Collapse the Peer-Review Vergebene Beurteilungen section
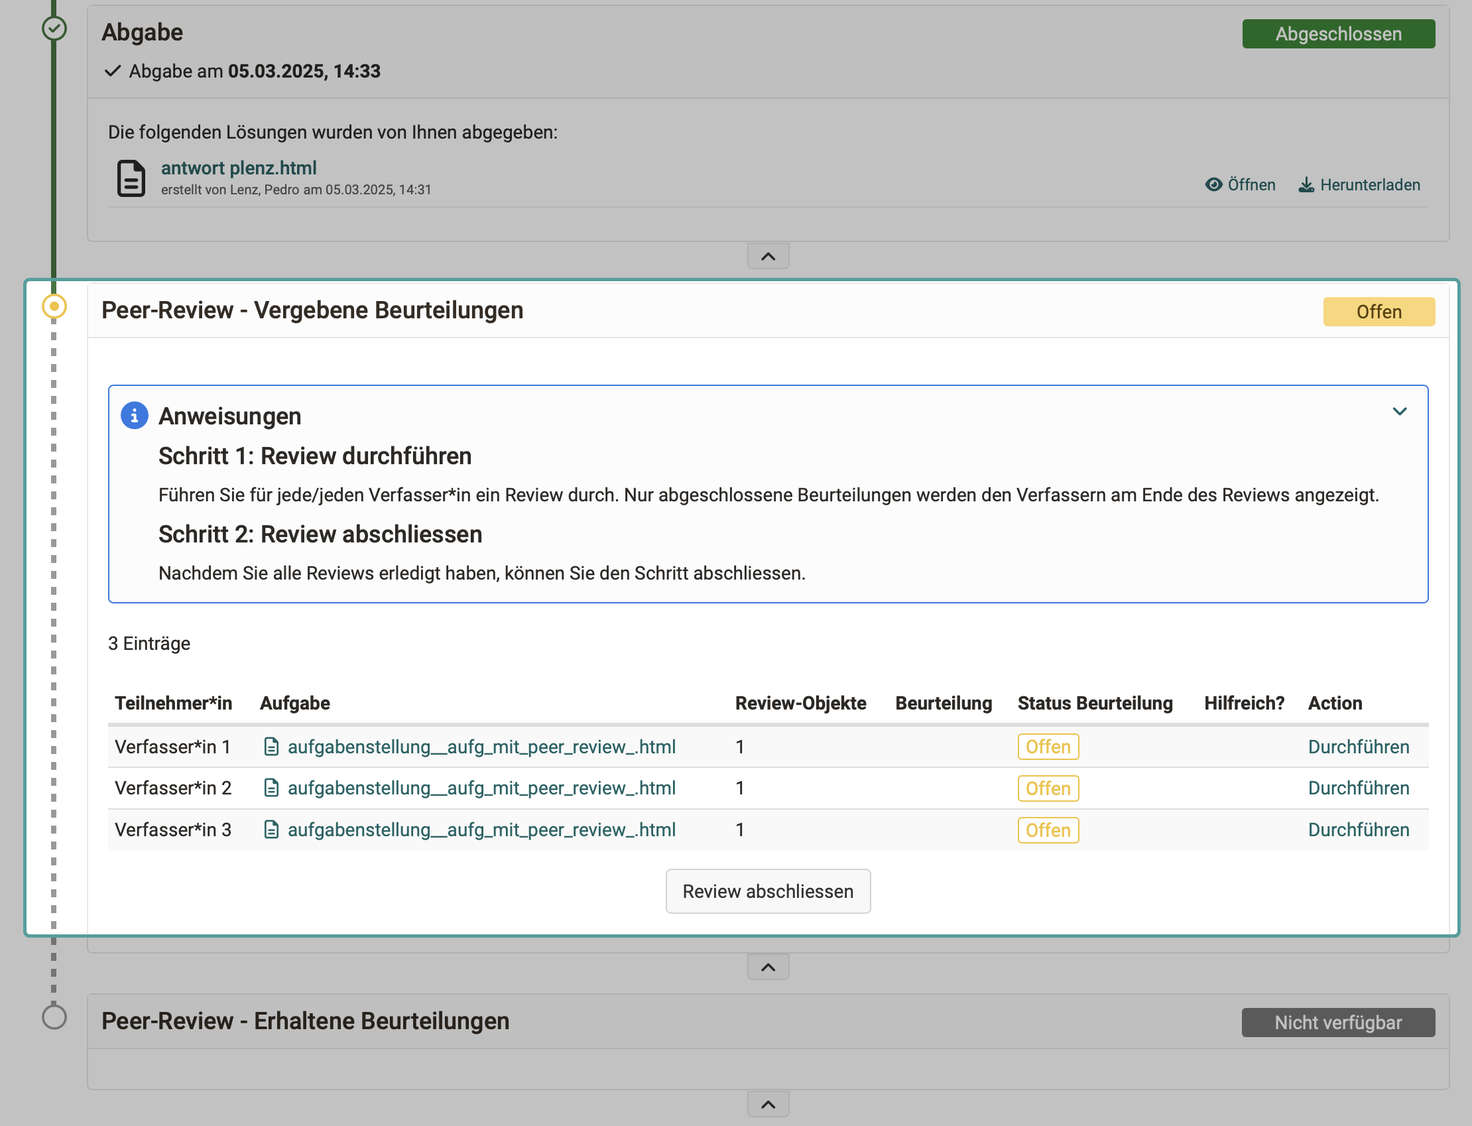This screenshot has width=1472, height=1126. click(768, 966)
